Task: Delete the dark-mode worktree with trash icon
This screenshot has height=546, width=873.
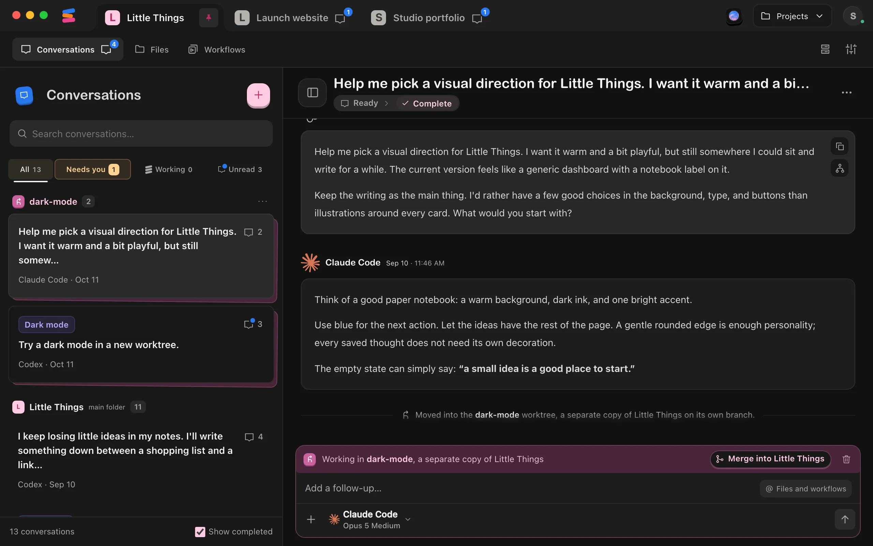Action: click(846, 459)
